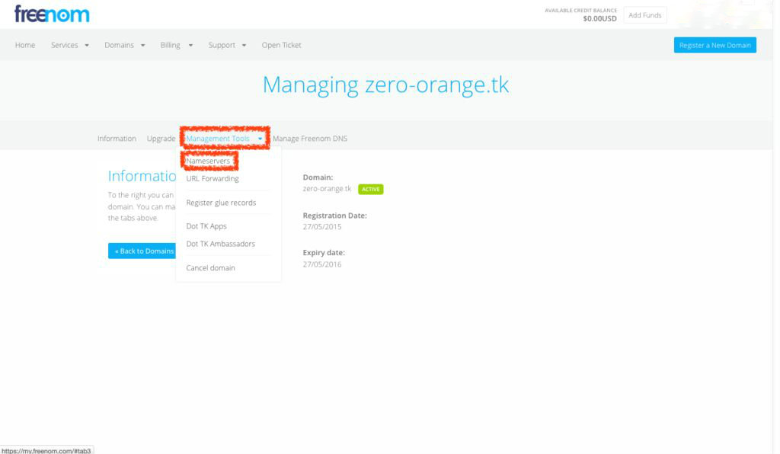This screenshot has width=780, height=454.
Task: Click Register a New Domain button
Action: coord(714,45)
